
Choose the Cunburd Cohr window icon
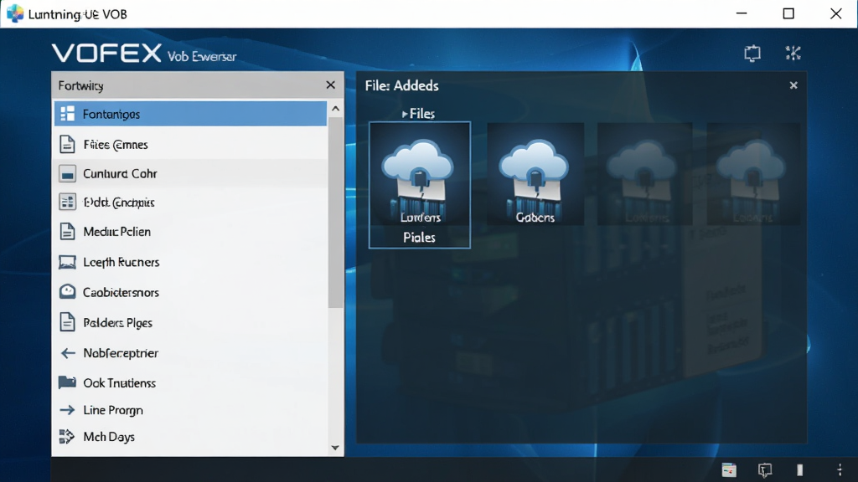67,174
